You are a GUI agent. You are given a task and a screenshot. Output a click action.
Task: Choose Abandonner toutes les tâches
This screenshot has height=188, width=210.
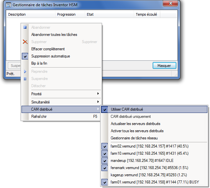[x=61, y=35]
